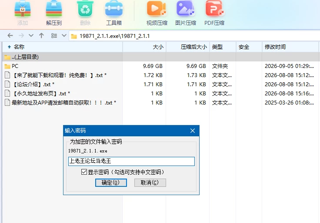320x223 pixels.
Task: Click text file icon of 【论坛介绍】.txt
Action: [7, 84]
